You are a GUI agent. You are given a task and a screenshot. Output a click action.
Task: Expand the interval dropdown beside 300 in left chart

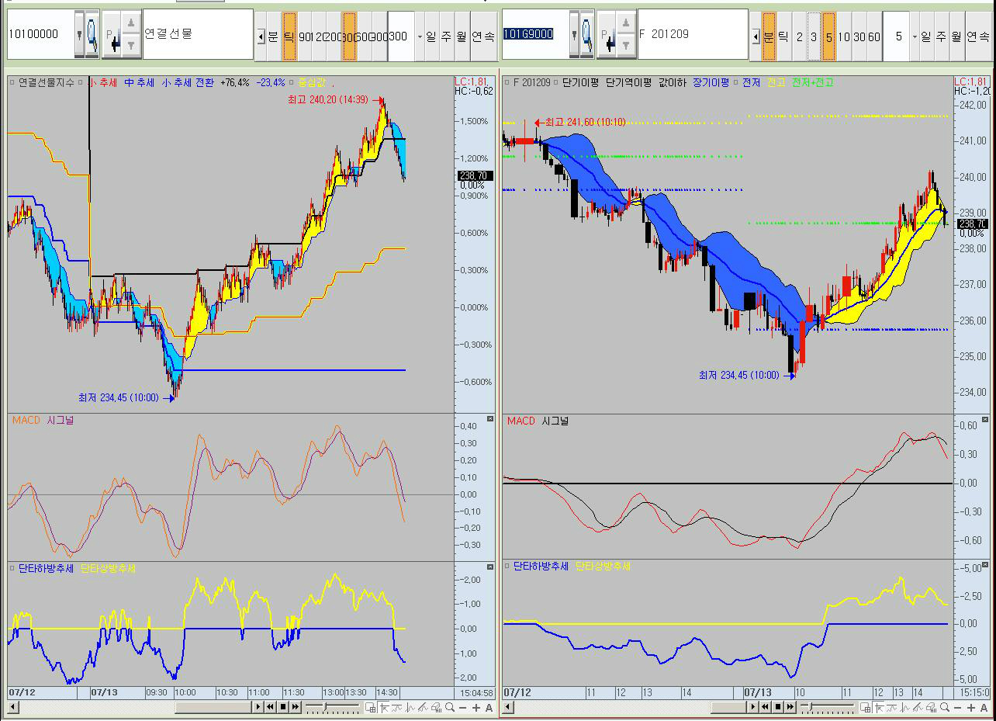click(x=420, y=36)
